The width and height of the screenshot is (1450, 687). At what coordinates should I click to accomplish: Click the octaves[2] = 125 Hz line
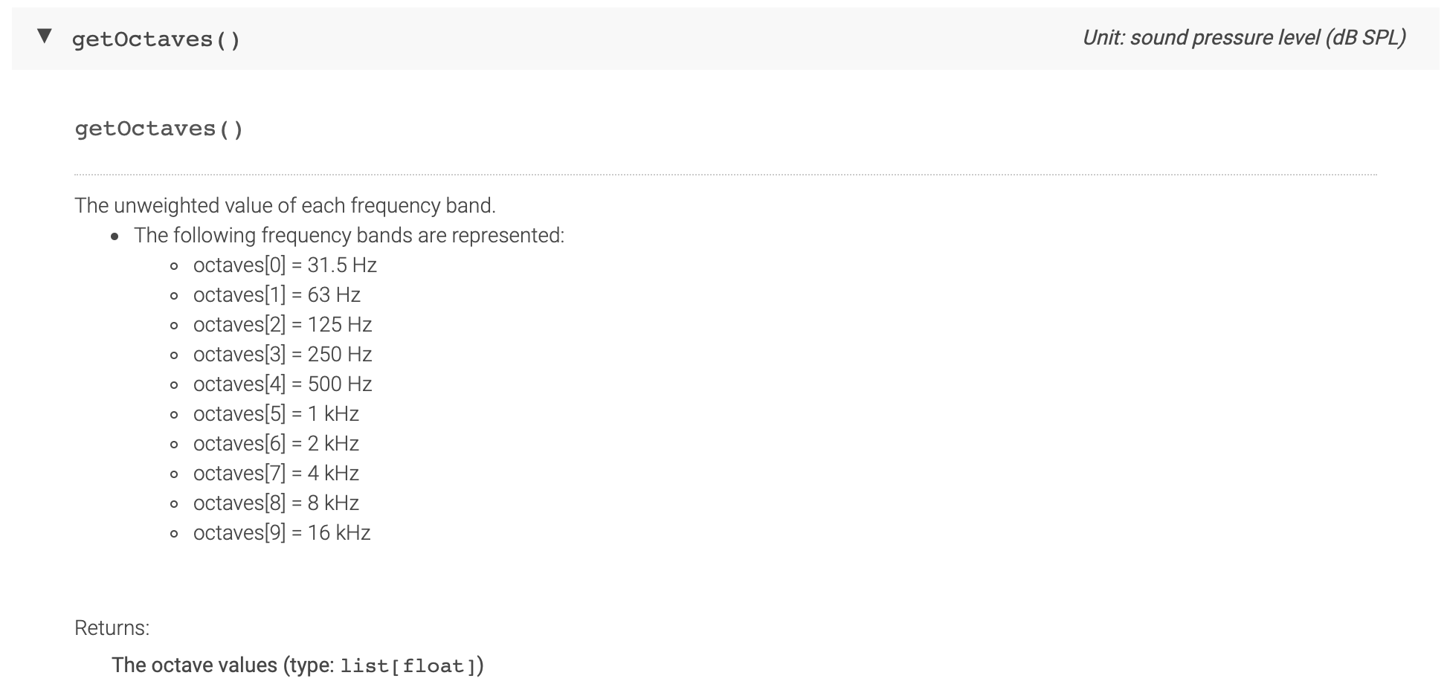283,324
